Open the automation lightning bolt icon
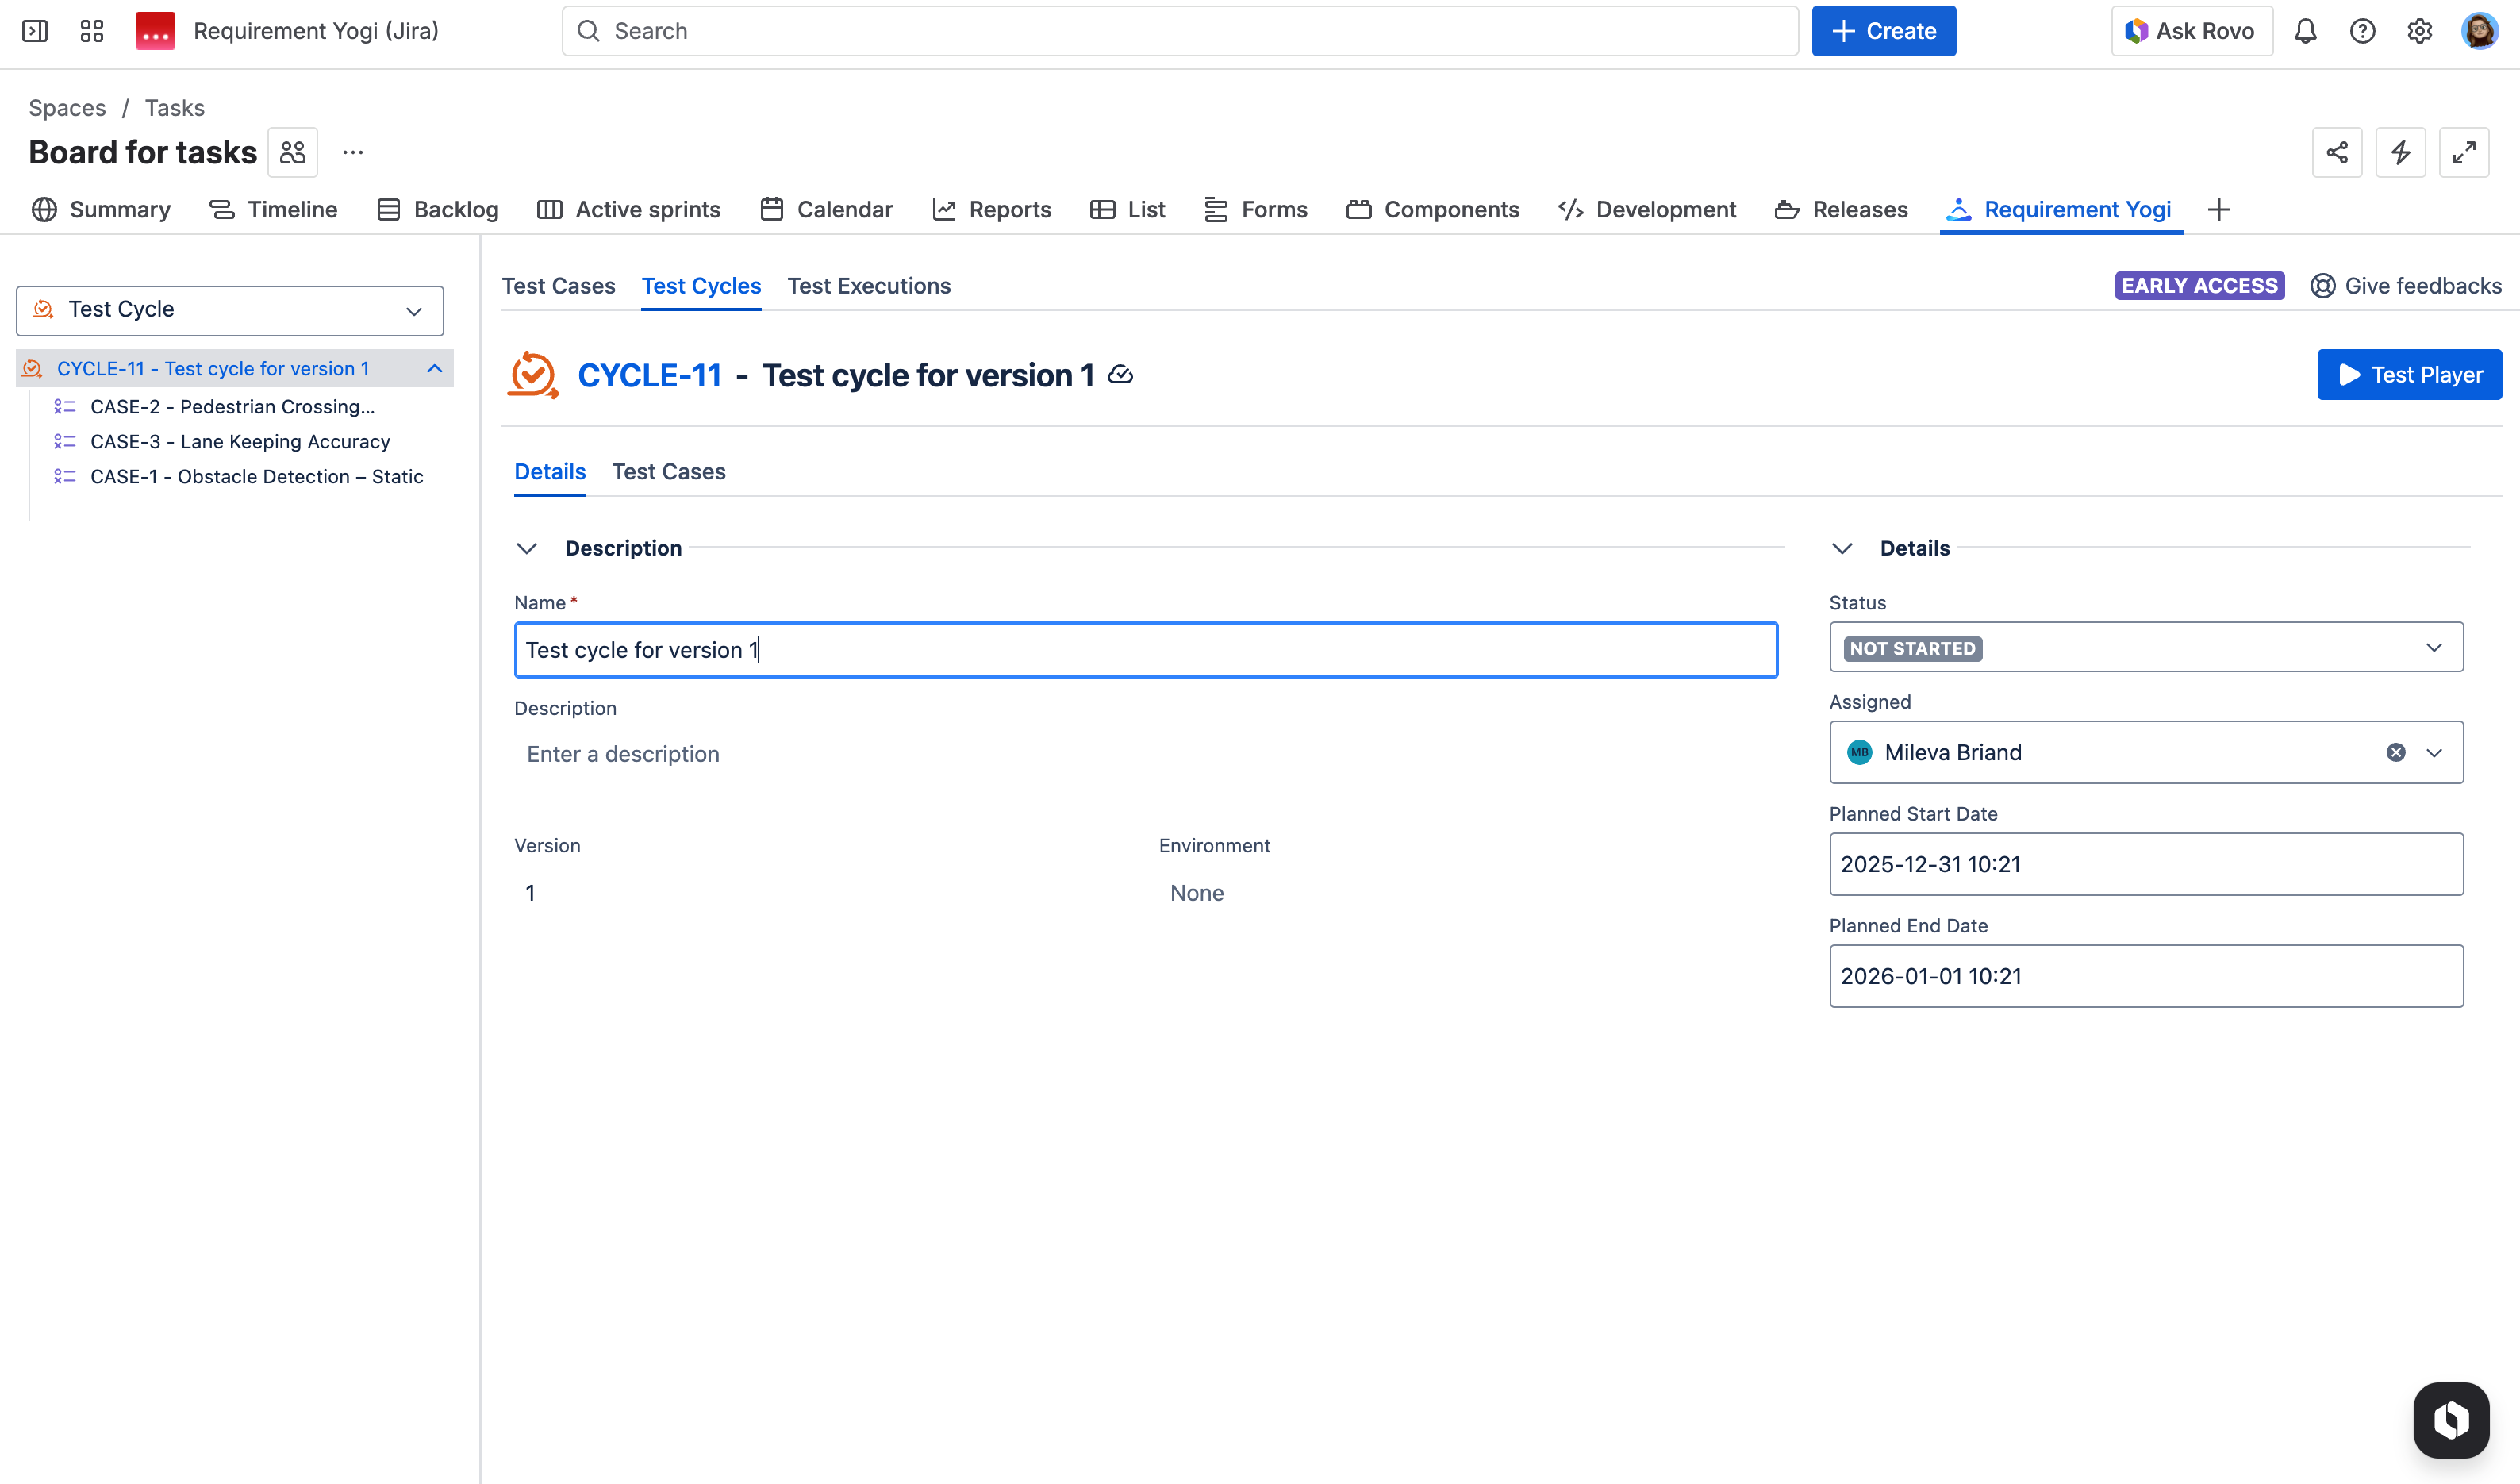The image size is (2520, 1484). pyautogui.click(x=2400, y=153)
